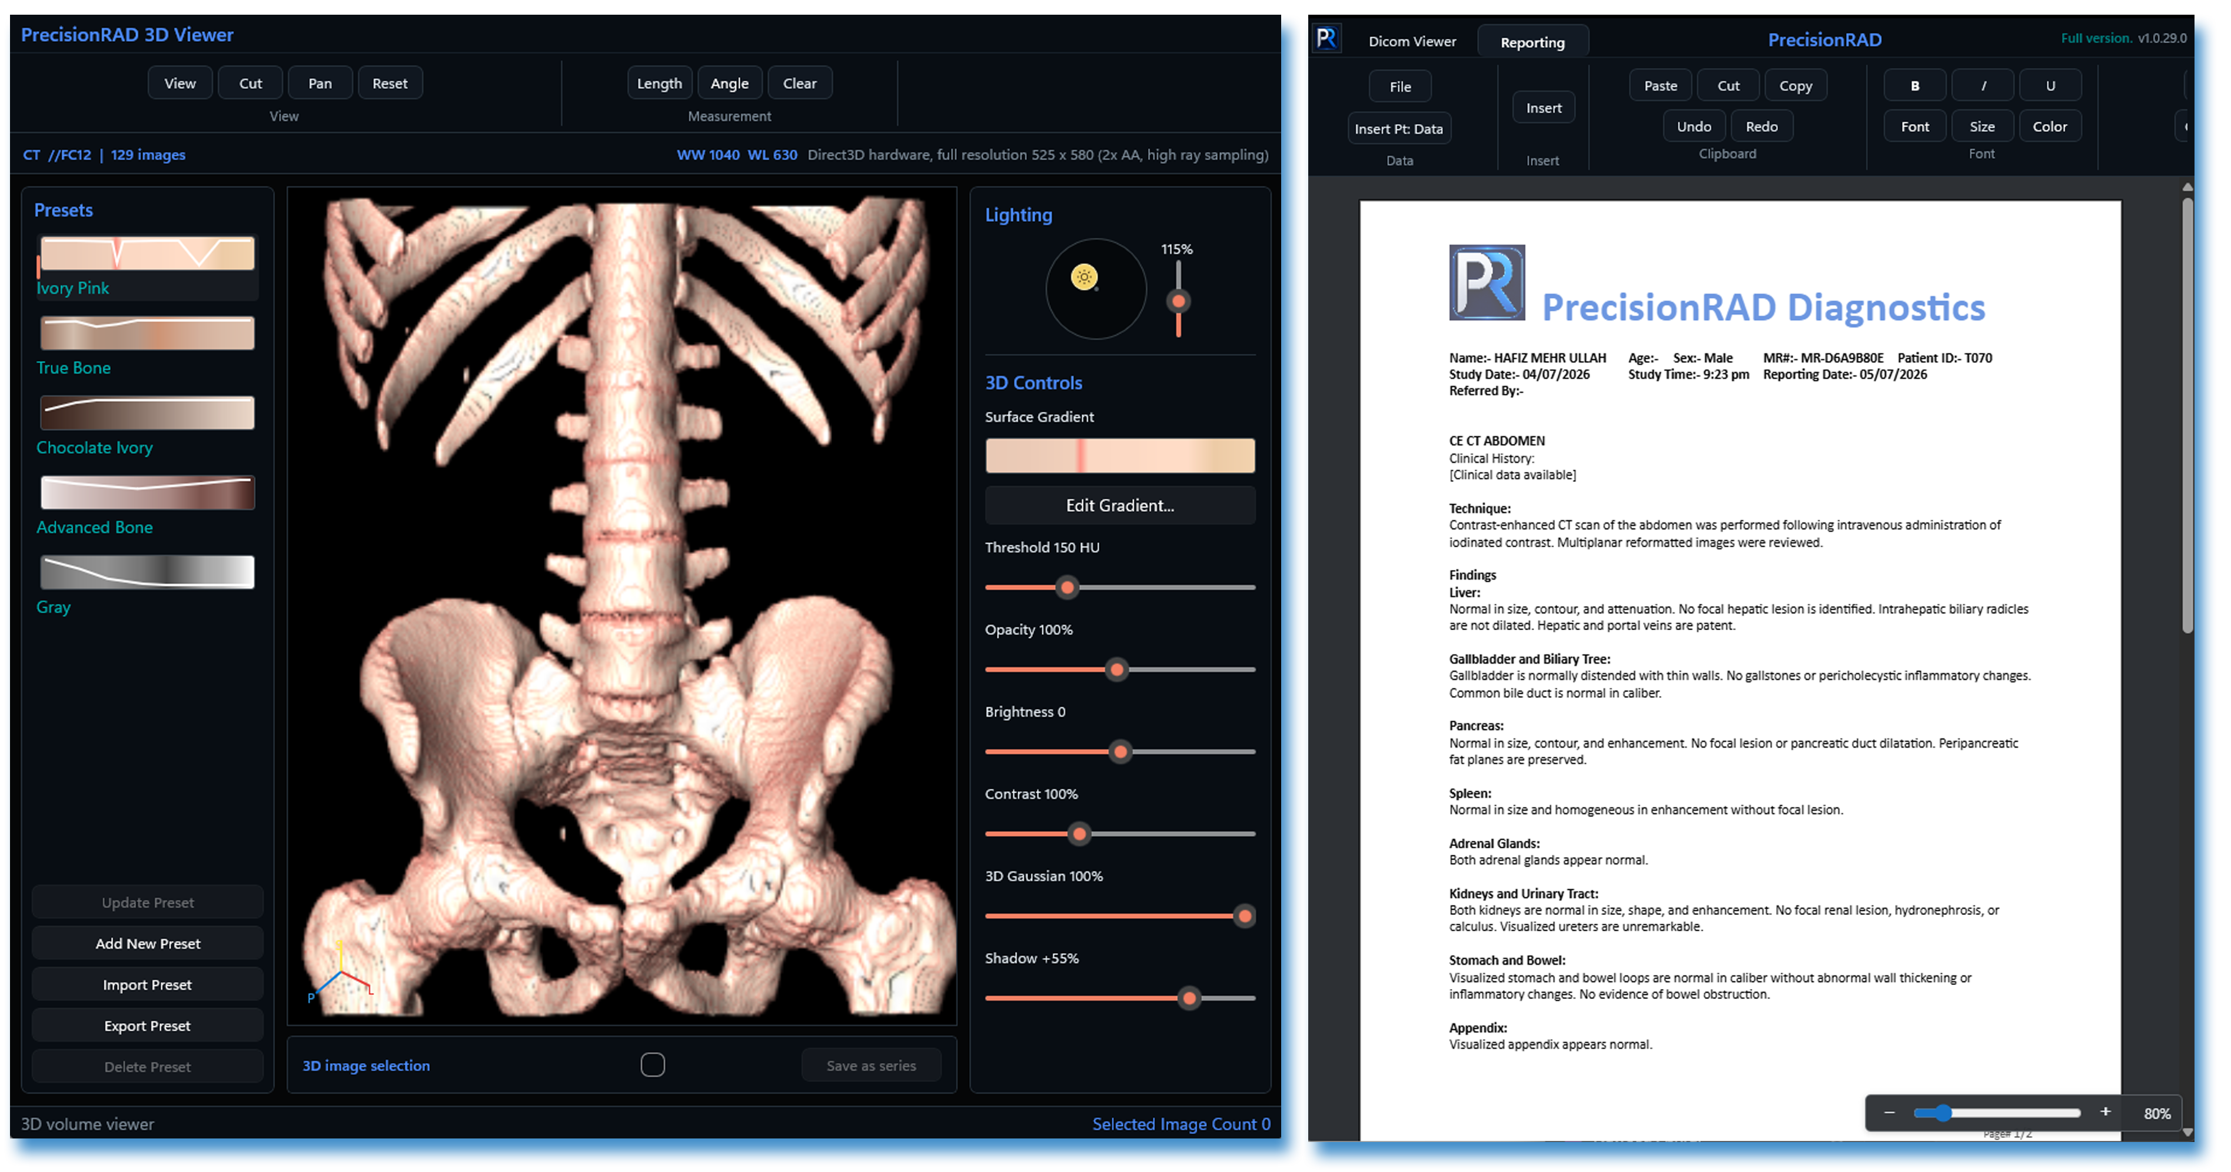Click the orientation axes marker in the 3D view
2231x1172 pixels.
tap(340, 973)
